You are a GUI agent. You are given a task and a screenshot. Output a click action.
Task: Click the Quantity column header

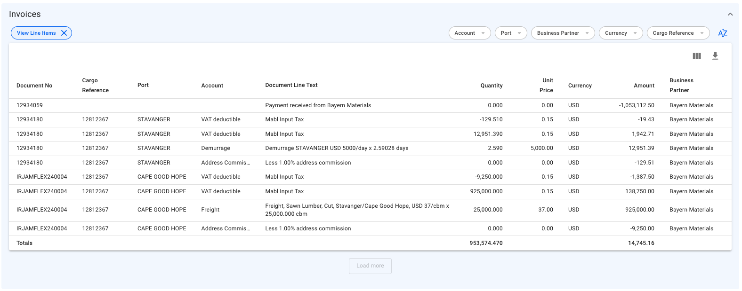pyautogui.click(x=491, y=86)
